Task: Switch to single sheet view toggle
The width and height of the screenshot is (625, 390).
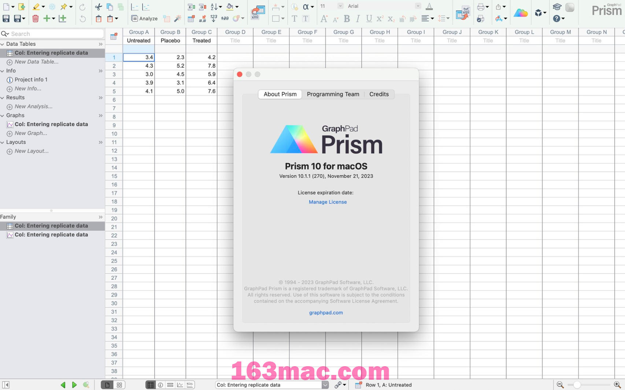Action: (x=107, y=385)
